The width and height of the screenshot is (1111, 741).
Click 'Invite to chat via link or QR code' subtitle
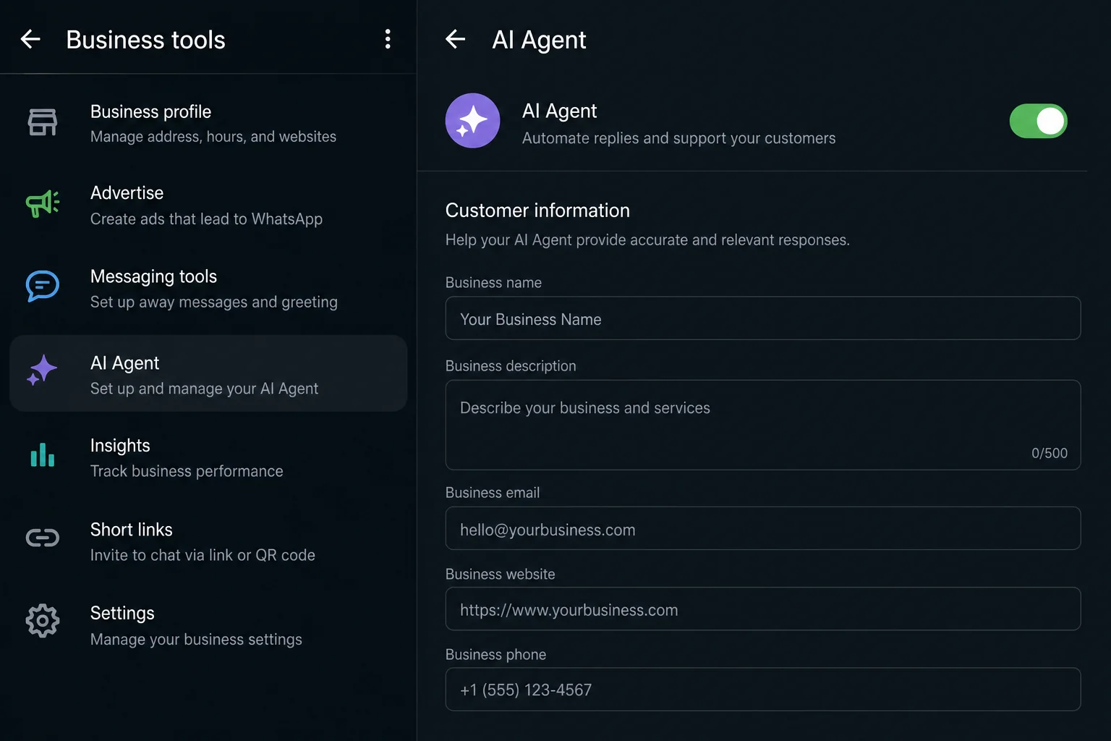pos(203,555)
